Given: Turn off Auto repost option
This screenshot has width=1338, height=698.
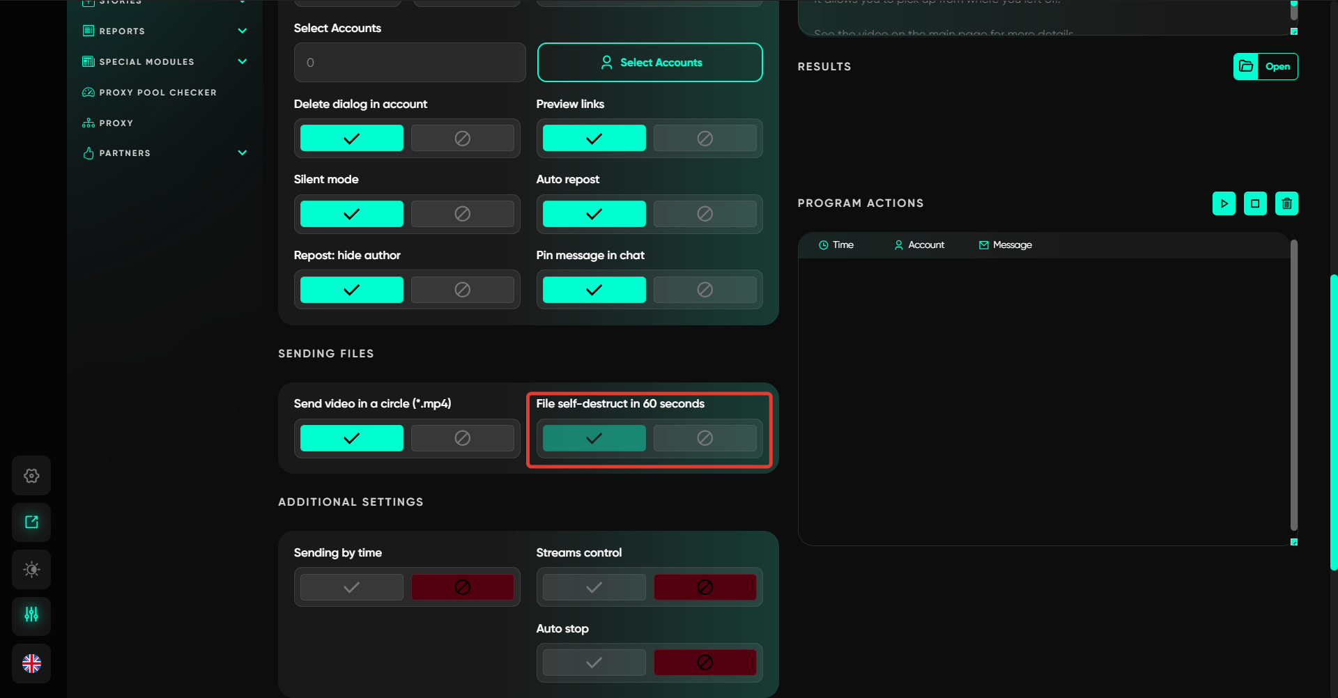Looking at the screenshot, I should 705,214.
